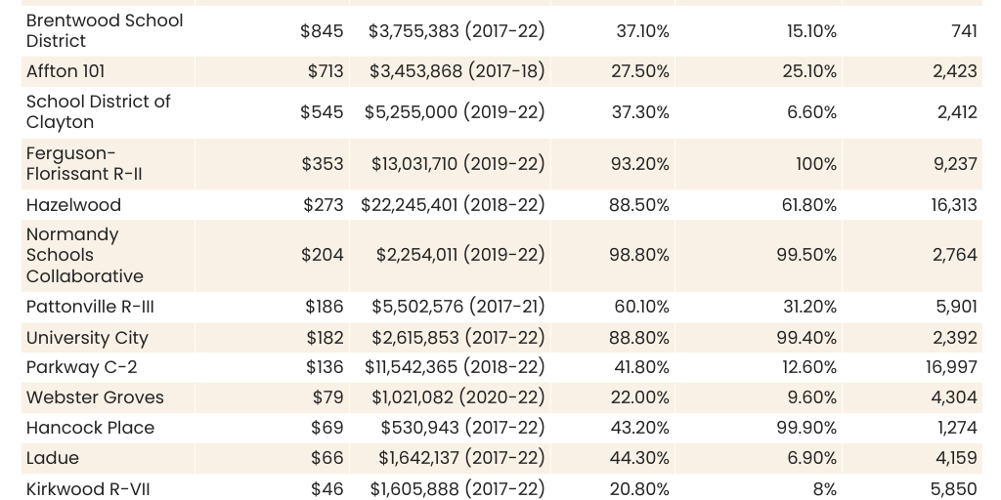The width and height of the screenshot is (1001, 500).
Task: Click the Parkway C-2 district name
Action: point(82,368)
